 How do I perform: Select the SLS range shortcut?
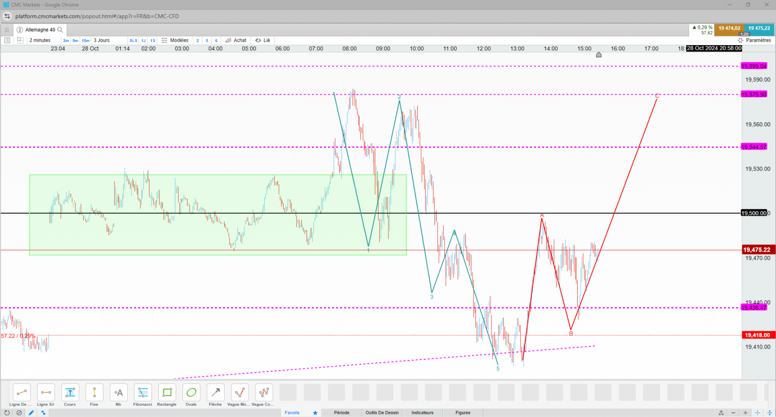pos(134,40)
